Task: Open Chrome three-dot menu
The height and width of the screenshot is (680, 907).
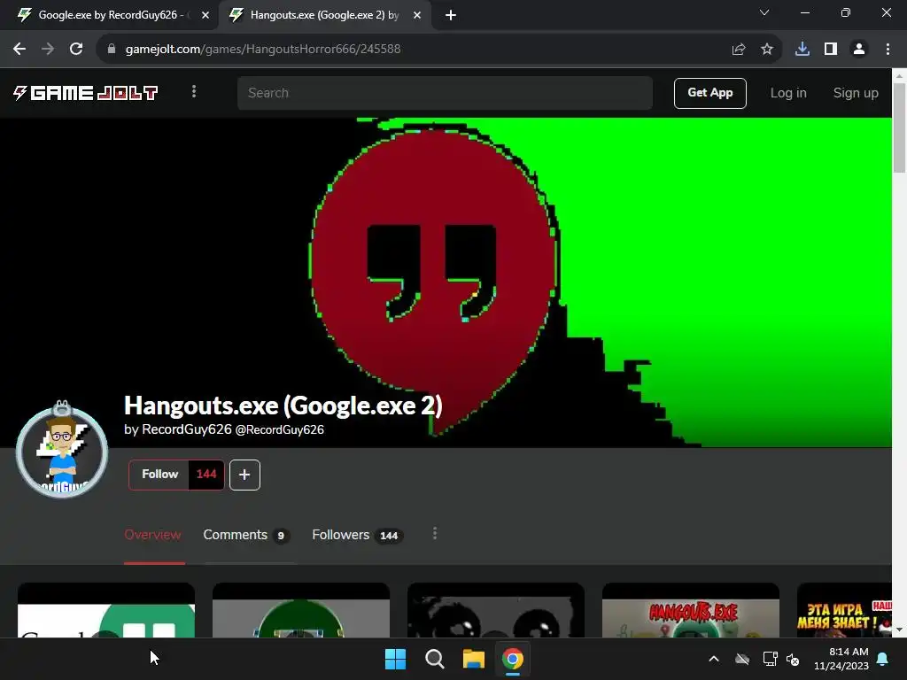Action: click(x=888, y=50)
